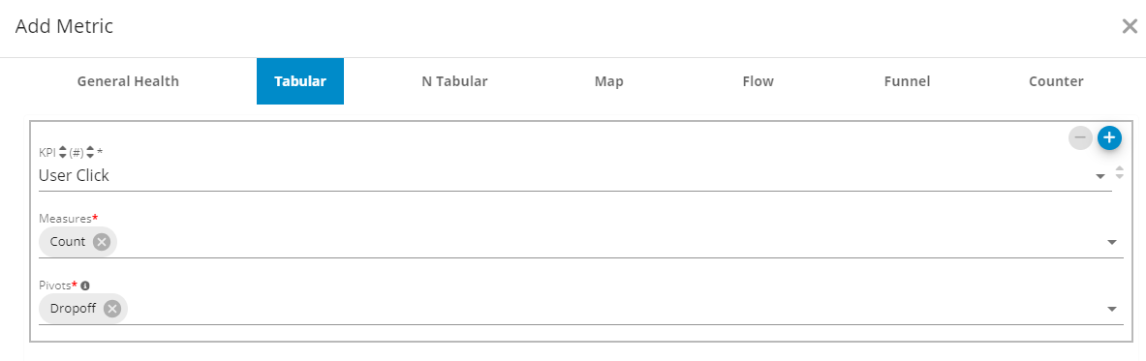
Task: Open the Measures dropdown arrow
Action: [x=1112, y=243]
